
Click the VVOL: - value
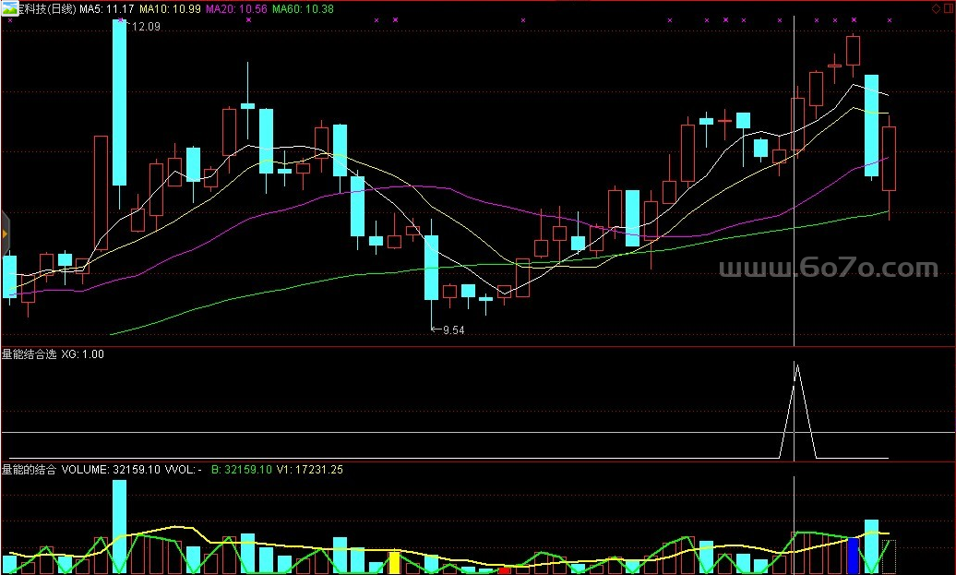[x=183, y=470]
